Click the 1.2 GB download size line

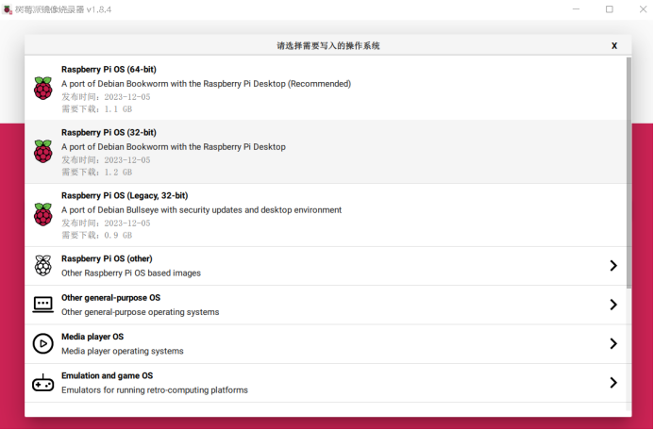(97, 172)
